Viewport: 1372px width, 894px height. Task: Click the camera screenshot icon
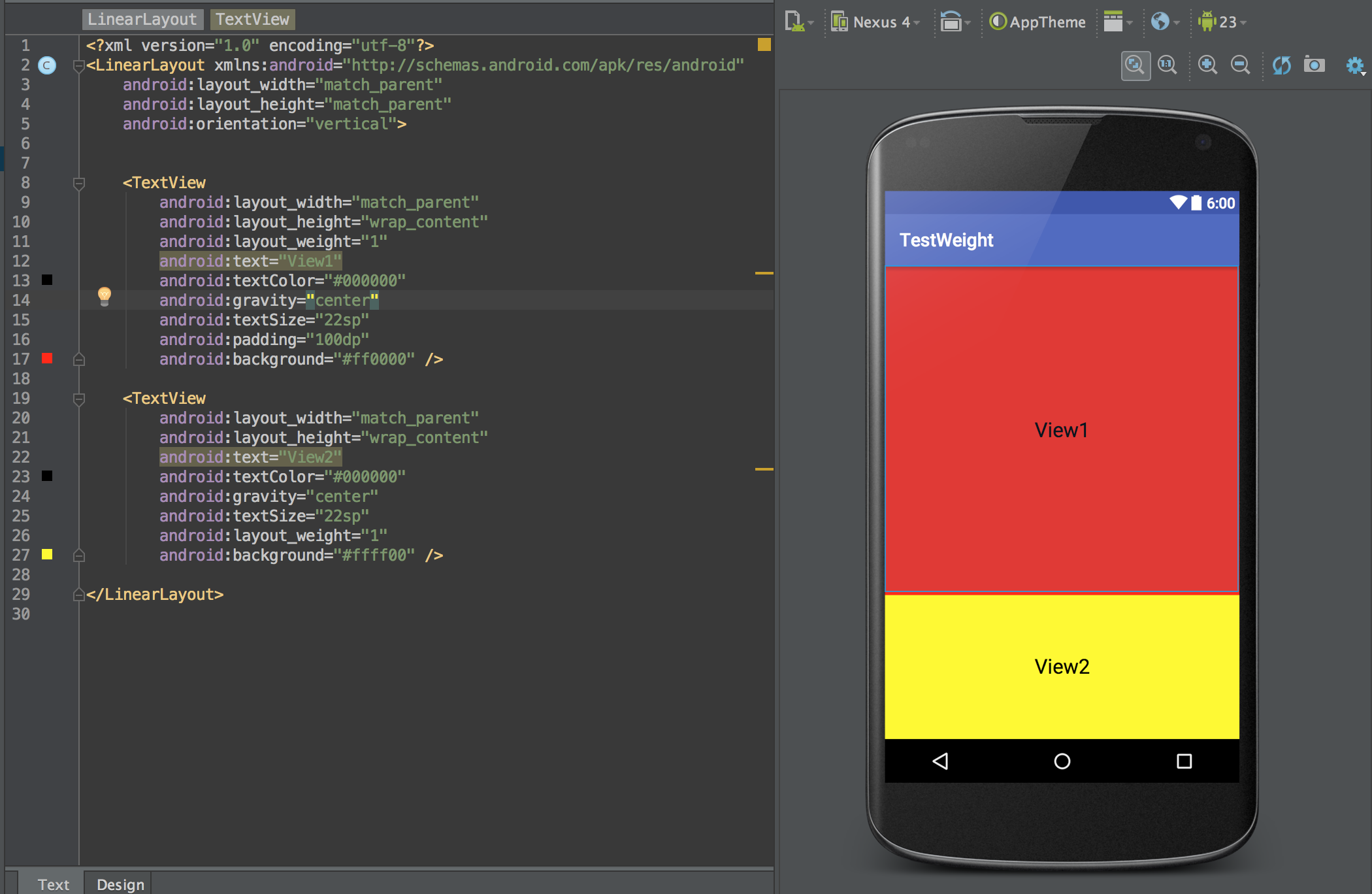[1314, 65]
